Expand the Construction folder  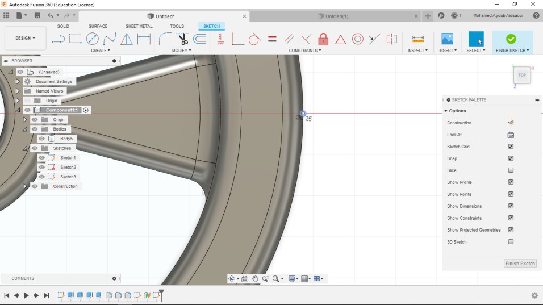pyautogui.click(x=25, y=186)
